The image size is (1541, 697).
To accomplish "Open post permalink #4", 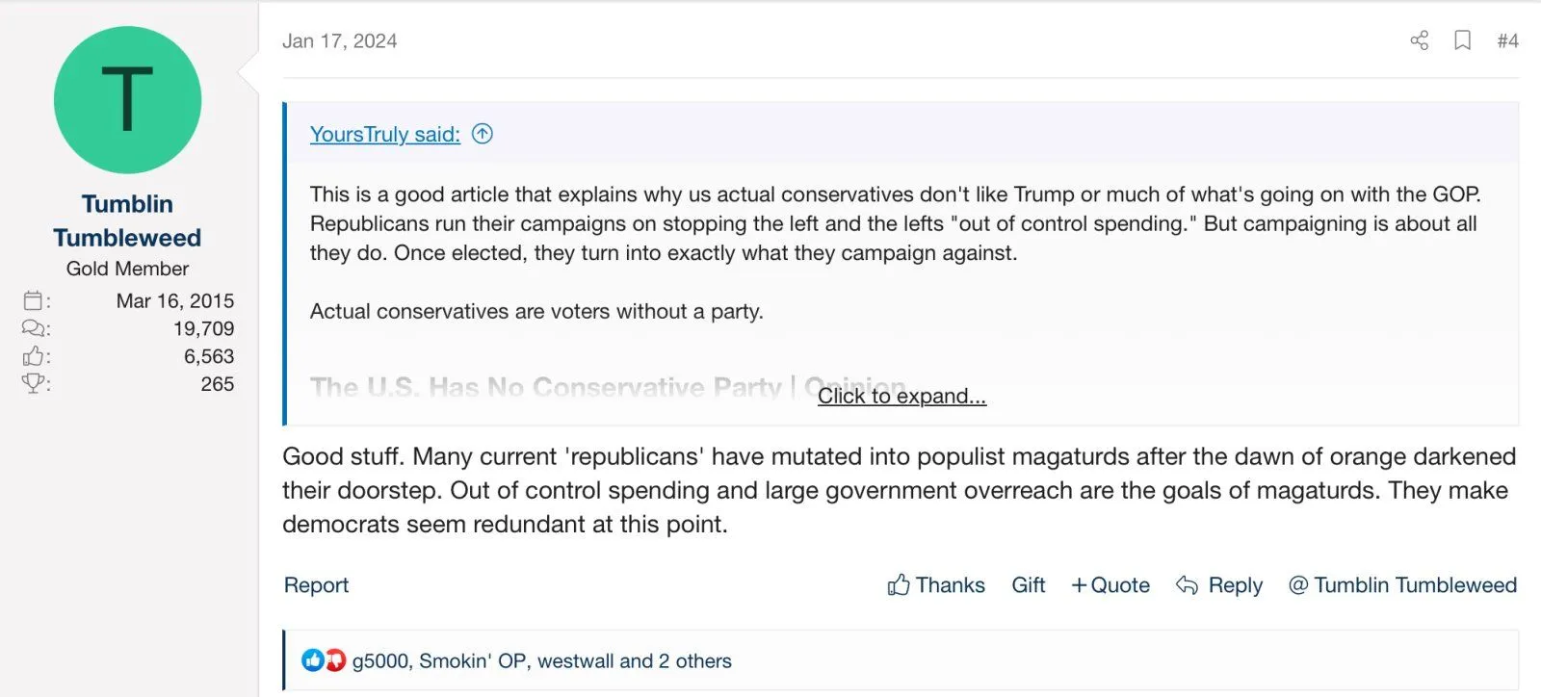I will point(1507,40).
